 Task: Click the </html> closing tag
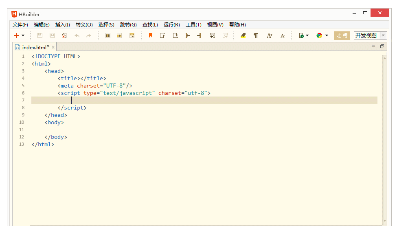[43, 144]
